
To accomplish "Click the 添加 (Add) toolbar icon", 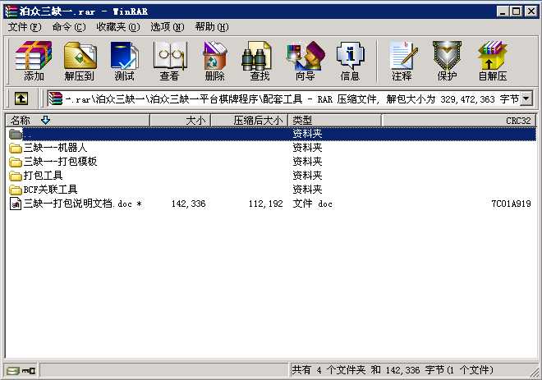I will [x=34, y=61].
